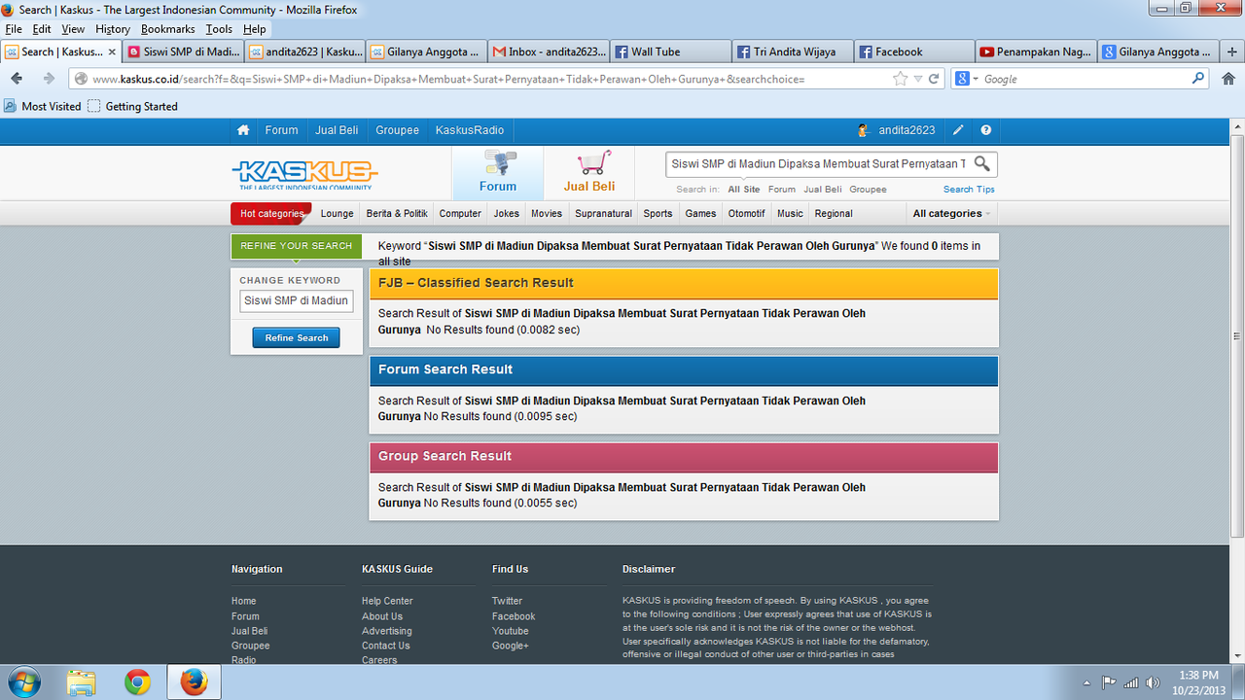
Task: Click the volume speaker tray icon
Action: [1153, 682]
